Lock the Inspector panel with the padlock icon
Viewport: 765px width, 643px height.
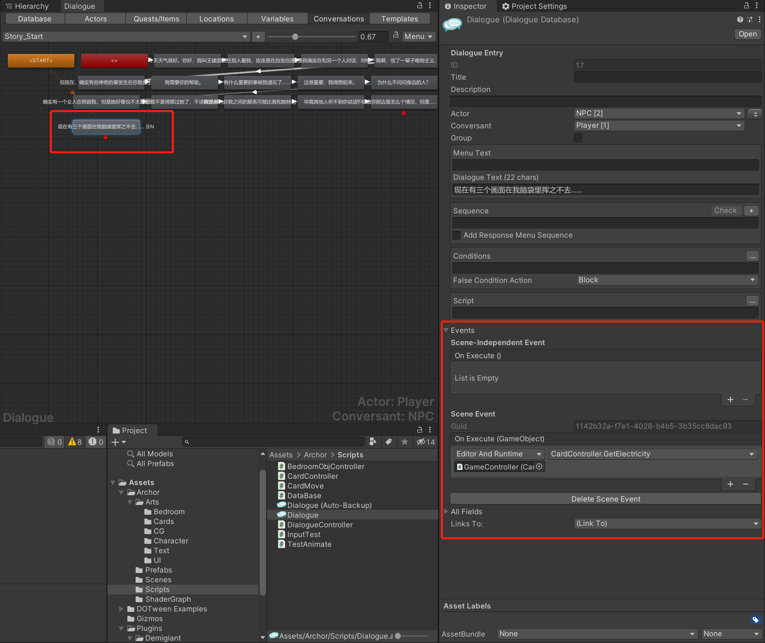tap(747, 5)
